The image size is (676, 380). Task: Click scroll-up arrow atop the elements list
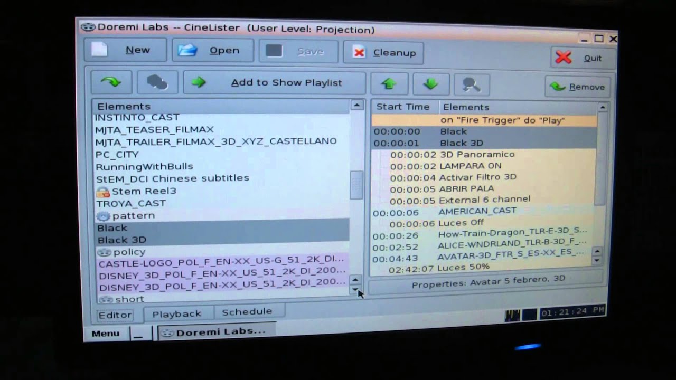(357, 106)
